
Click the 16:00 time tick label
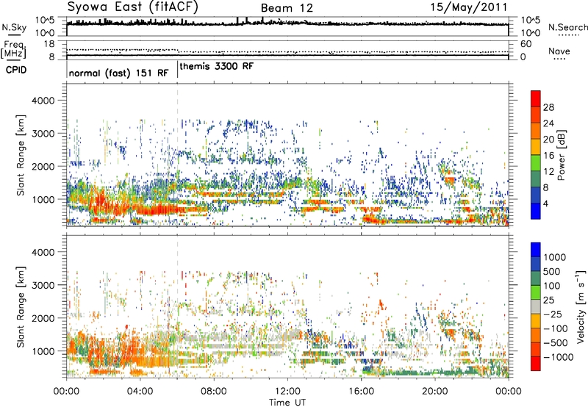(x=361, y=392)
